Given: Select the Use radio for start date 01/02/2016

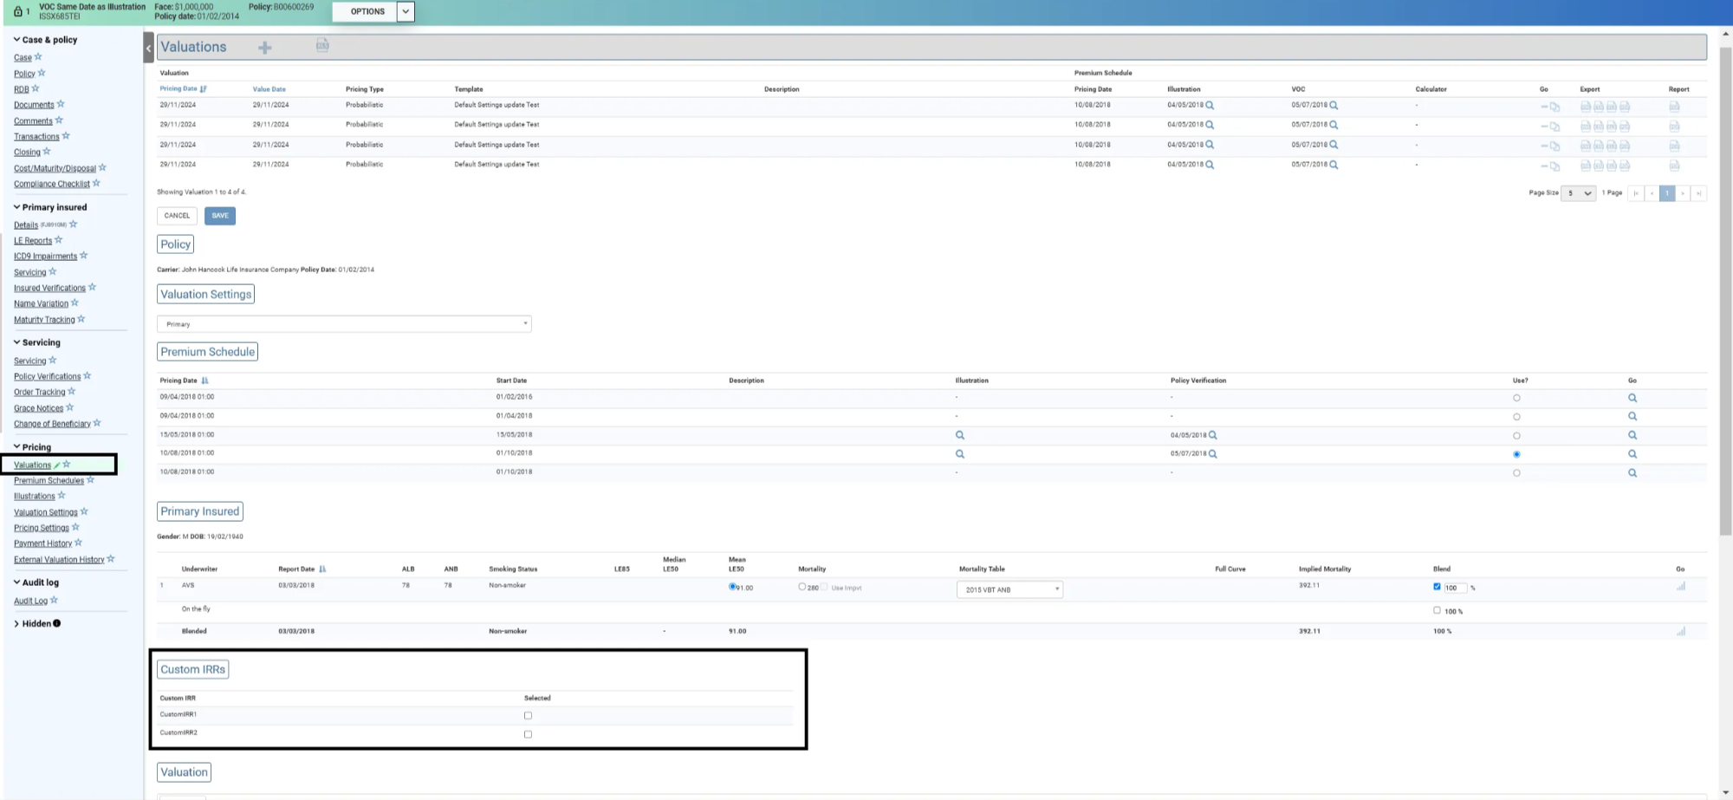Looking at the screenshot, I should [x=1516, y=398].
